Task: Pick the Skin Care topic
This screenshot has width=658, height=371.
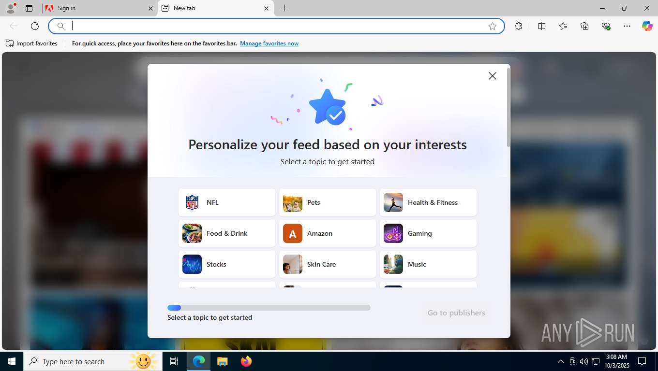Action: 328,264
